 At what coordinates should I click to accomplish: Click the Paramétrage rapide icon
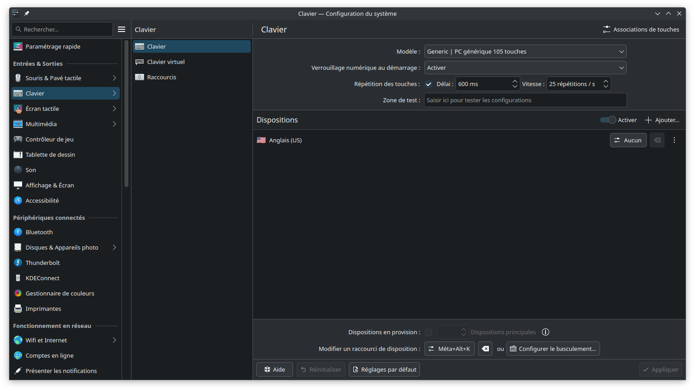18,46
